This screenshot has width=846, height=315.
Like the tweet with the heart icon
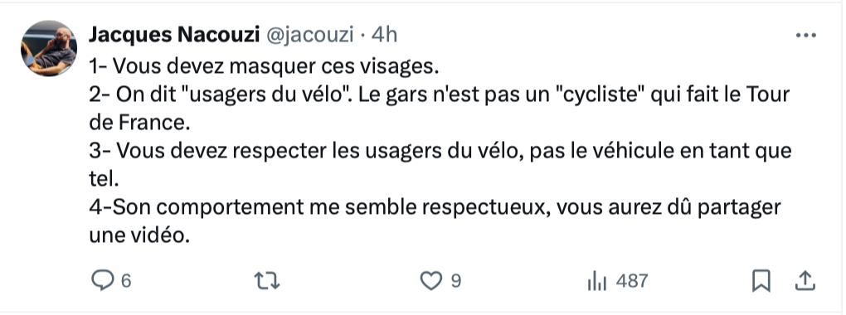pyautogui.click(x=431, y=281)
